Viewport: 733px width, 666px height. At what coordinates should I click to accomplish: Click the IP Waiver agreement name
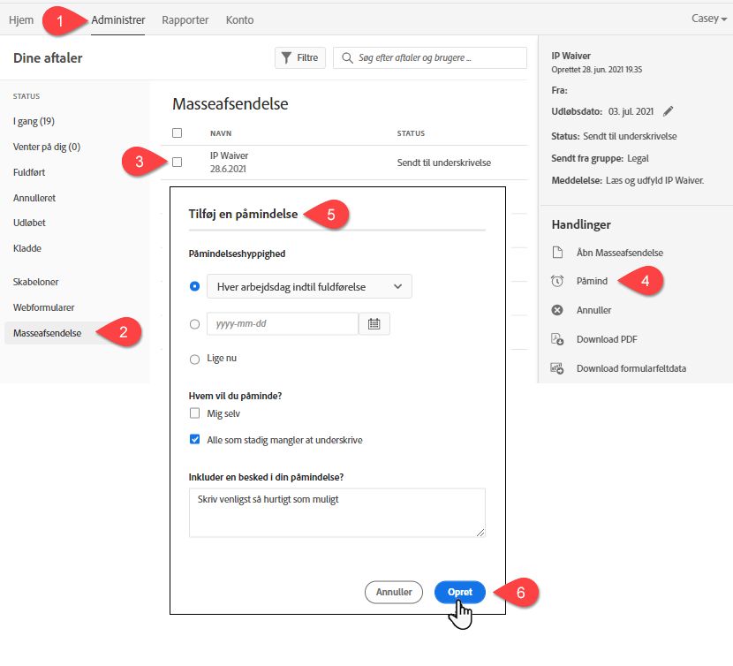pyautogui.click(x=229, y=155)
